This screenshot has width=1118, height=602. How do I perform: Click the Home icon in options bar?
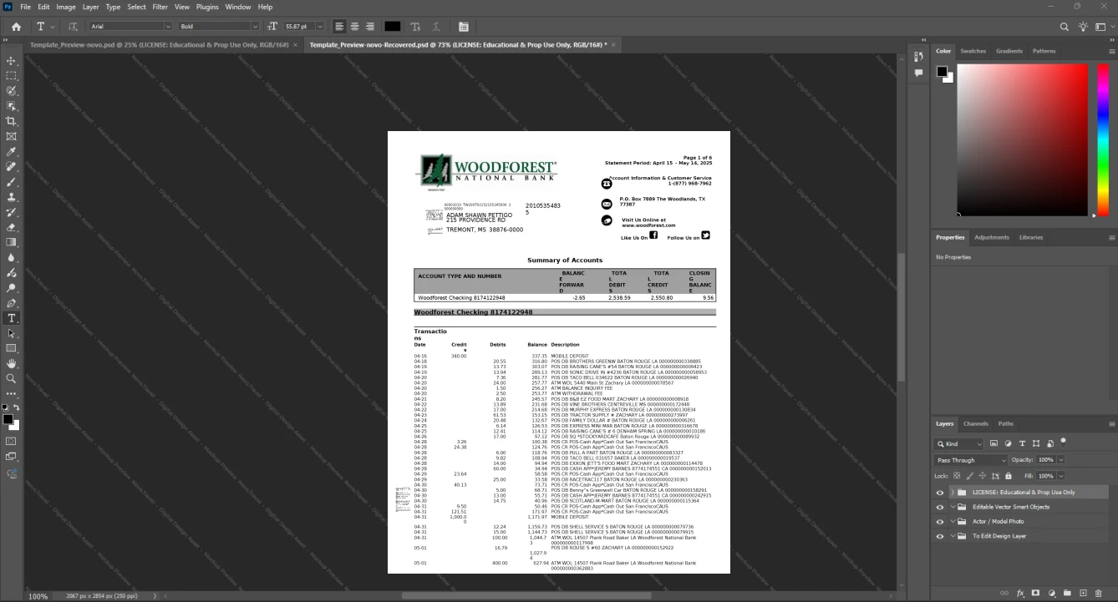pyautogui.click(x=16, y=27)
